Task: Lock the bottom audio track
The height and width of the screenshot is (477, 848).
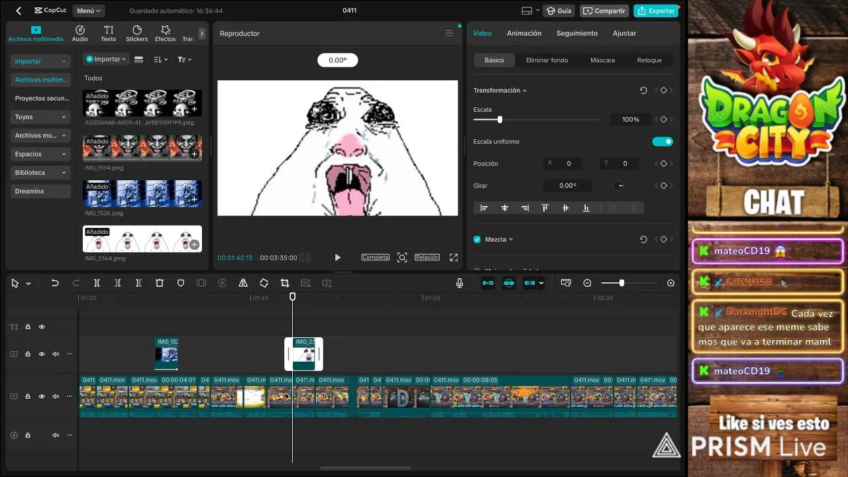Action: (x=28, y=435)
